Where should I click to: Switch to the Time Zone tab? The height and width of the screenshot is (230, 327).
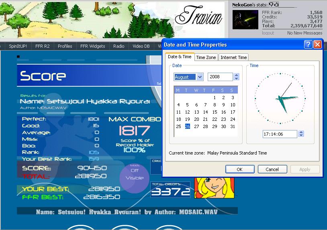tap(206, 57)
